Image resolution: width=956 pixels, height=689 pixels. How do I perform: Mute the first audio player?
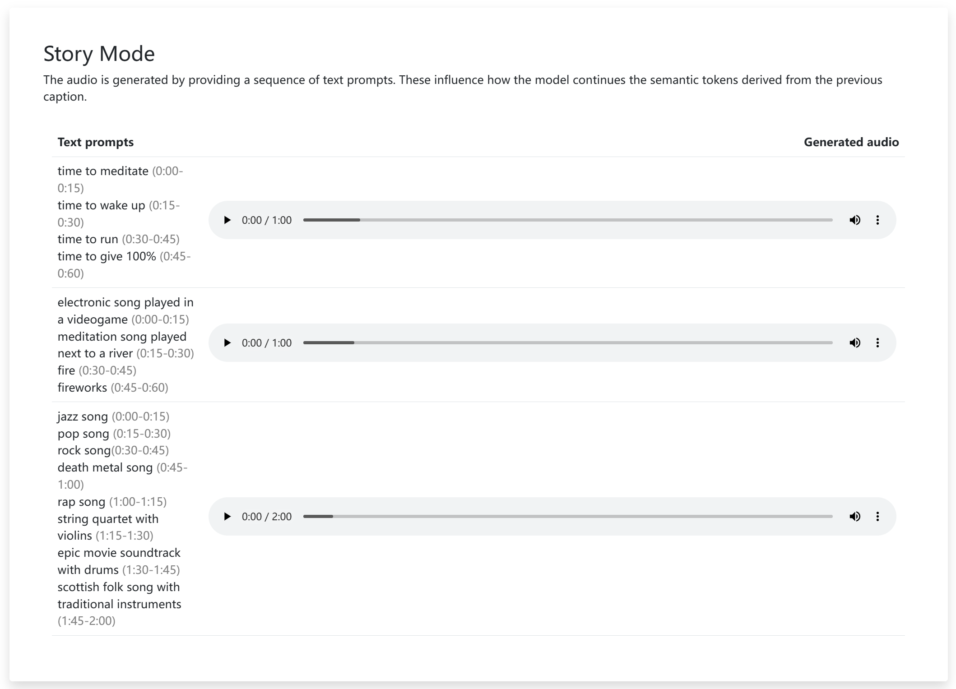pyautogui.click(x=854, y=220)
